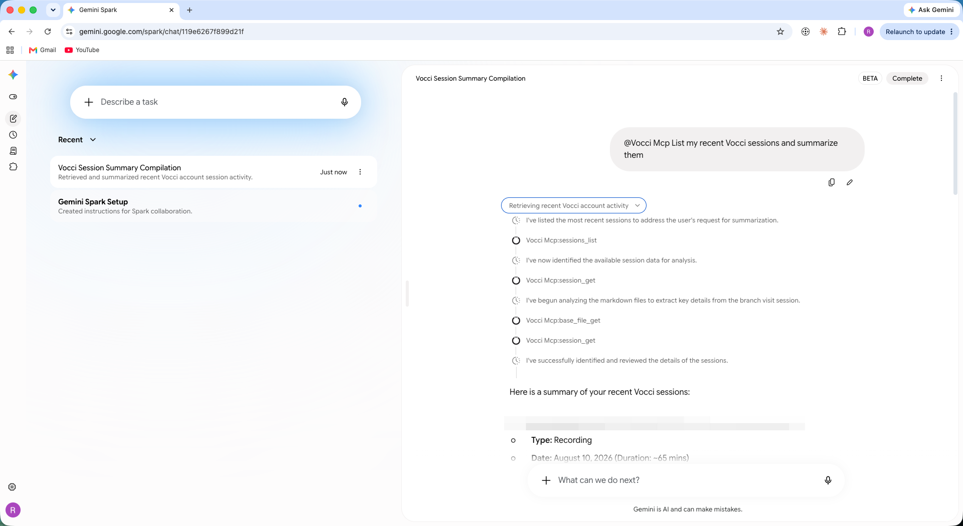Open the chat panel's more options menu

click(941, 78)
